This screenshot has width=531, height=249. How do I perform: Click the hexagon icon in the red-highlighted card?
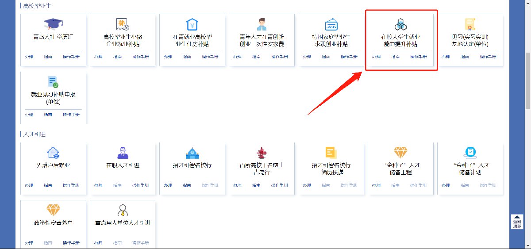[400, 24]
